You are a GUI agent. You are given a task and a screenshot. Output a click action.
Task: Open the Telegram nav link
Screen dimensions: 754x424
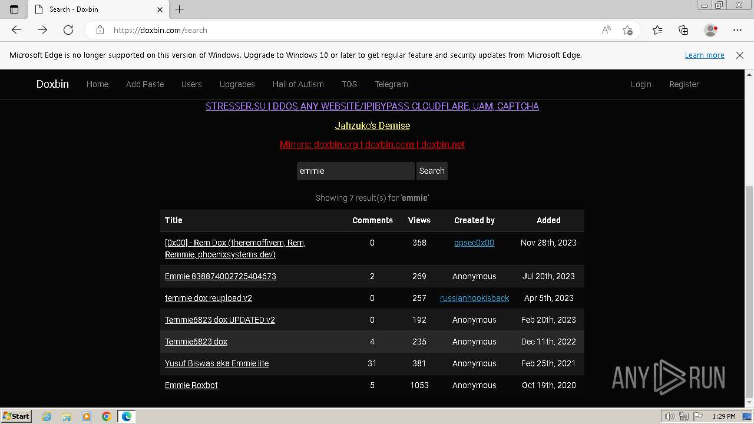[391, 84]
